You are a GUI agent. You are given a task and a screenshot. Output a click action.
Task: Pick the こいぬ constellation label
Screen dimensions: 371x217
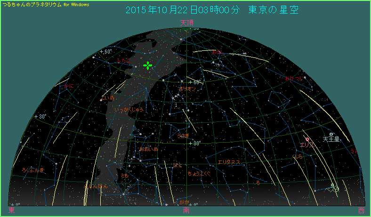[107, 97]
